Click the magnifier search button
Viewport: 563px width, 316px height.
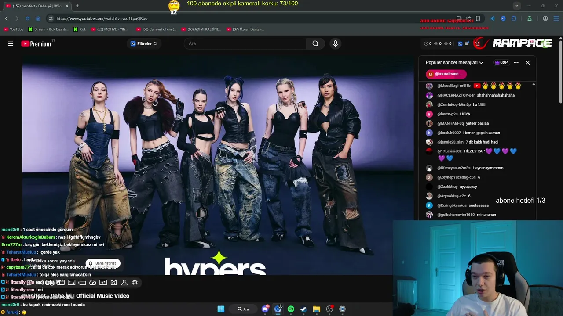[x=315, y=43]
